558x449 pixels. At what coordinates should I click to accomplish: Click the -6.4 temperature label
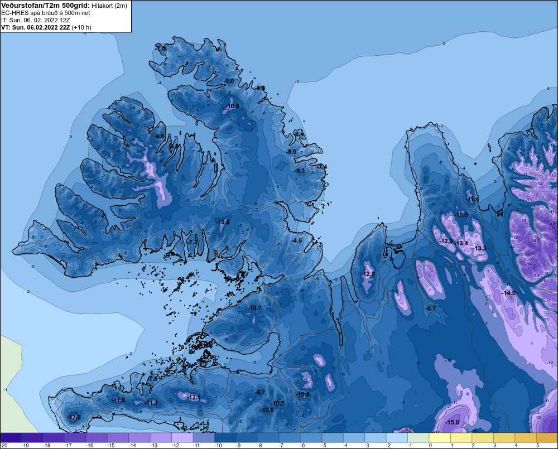coord(299,134)
